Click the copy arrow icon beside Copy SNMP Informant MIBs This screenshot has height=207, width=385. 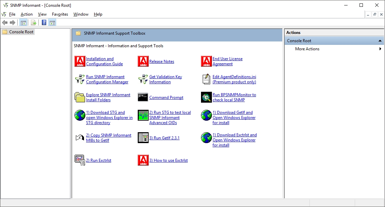(80, 138)
